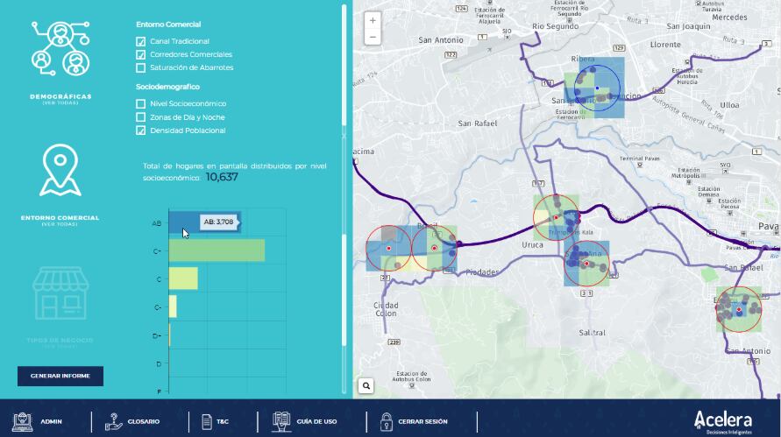The image size is (781, 437).
Task: Toggle off Densidad Poblacional checkbox
Action: (141, 130)
